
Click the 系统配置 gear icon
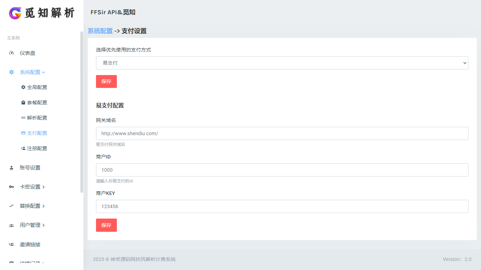click(x=11, y=72)
